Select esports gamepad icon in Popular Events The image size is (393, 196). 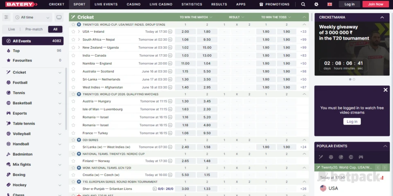coord(361,157)
